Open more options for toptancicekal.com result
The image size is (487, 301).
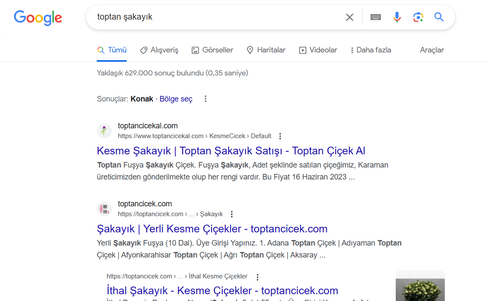pos(280,136)
